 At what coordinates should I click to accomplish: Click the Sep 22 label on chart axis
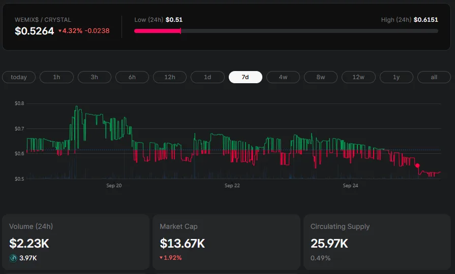coord(232,186)
